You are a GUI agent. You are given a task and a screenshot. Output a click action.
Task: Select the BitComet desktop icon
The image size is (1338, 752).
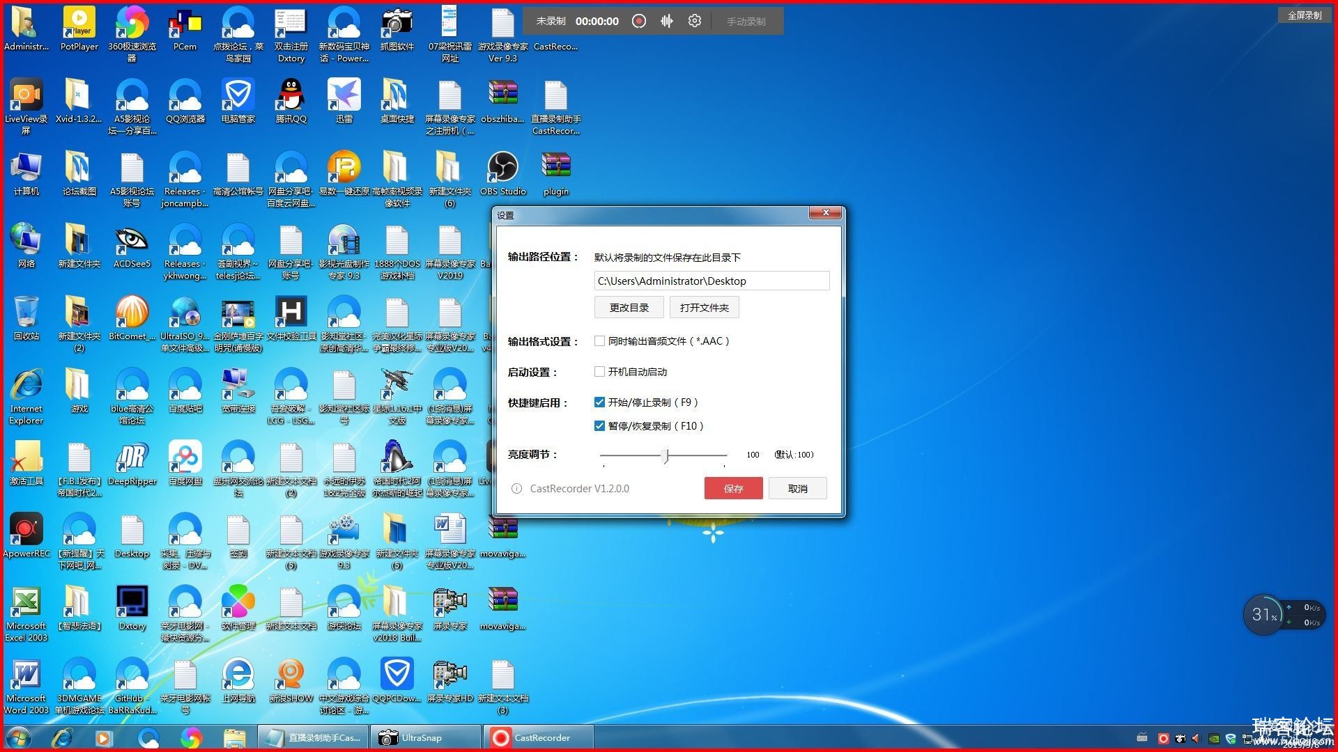(132, 319)
